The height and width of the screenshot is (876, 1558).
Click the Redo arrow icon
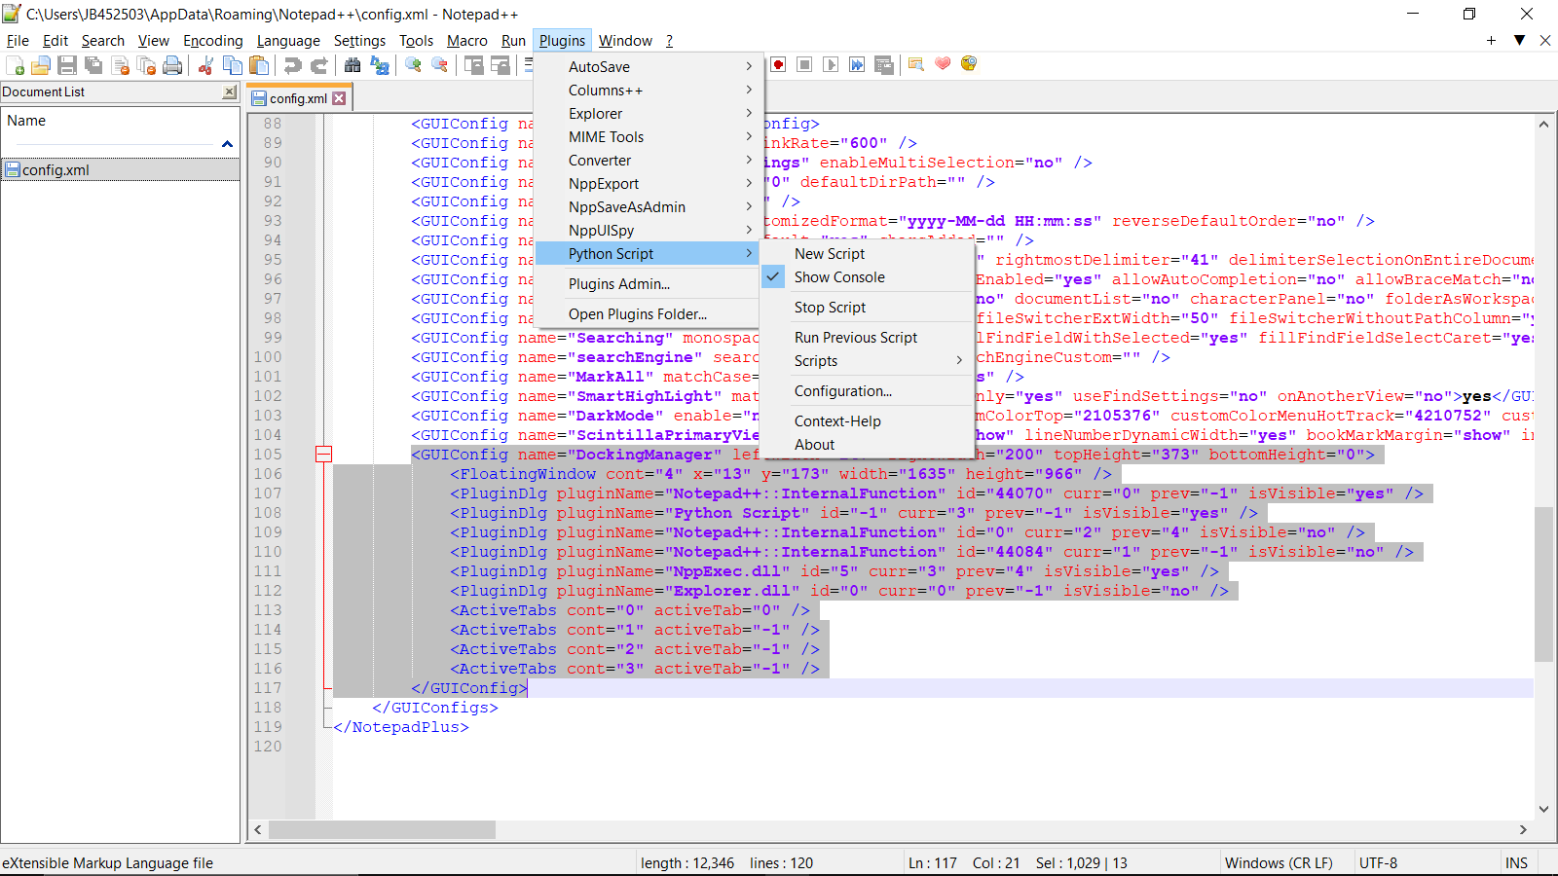(x=318, y=65)
